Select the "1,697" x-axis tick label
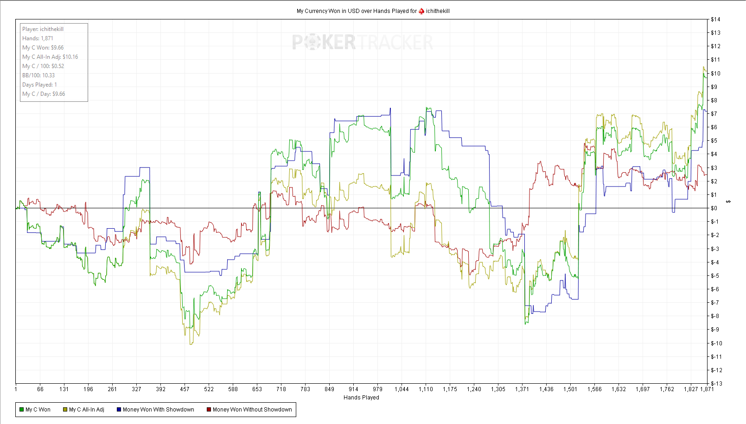746x424 pixels. point(643,389)
